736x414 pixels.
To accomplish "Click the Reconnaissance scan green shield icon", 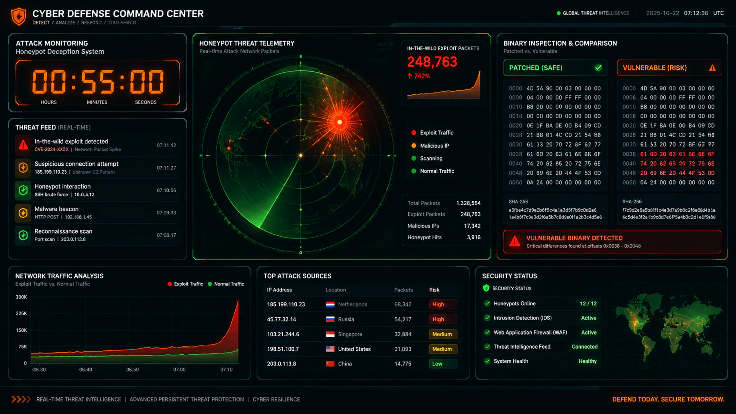I will point(23,235).
